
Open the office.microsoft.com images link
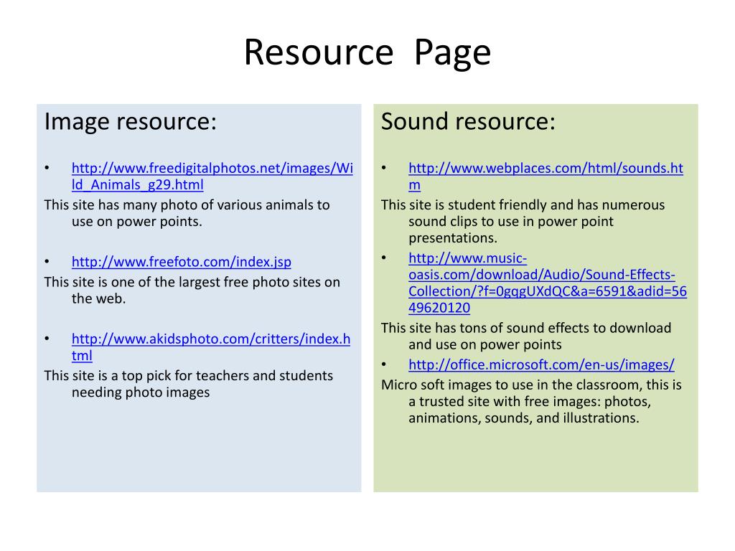(541, 364)
